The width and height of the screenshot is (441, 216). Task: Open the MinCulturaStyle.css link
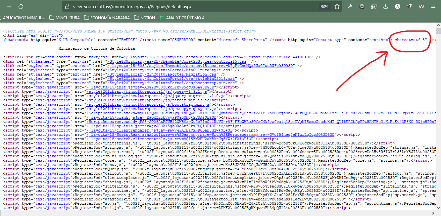[169, 70]
